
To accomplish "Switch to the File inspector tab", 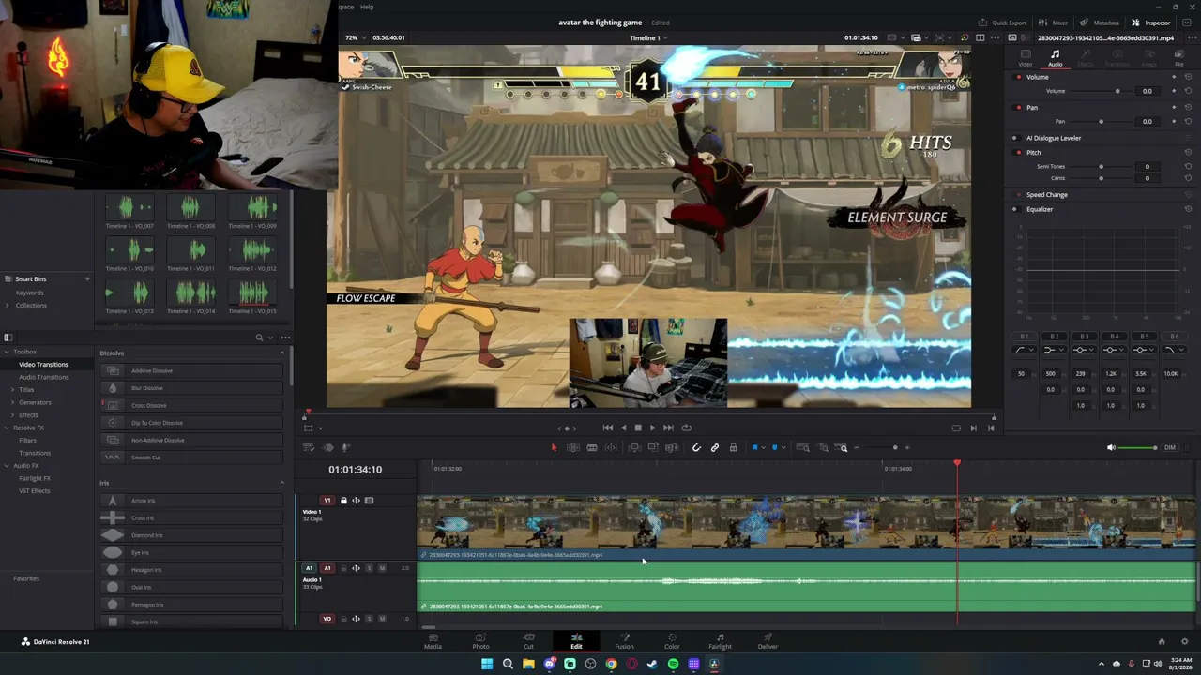I will tap(1179, 58).
